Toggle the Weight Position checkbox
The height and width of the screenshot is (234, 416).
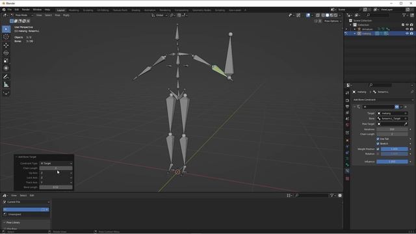pos(378,149)
